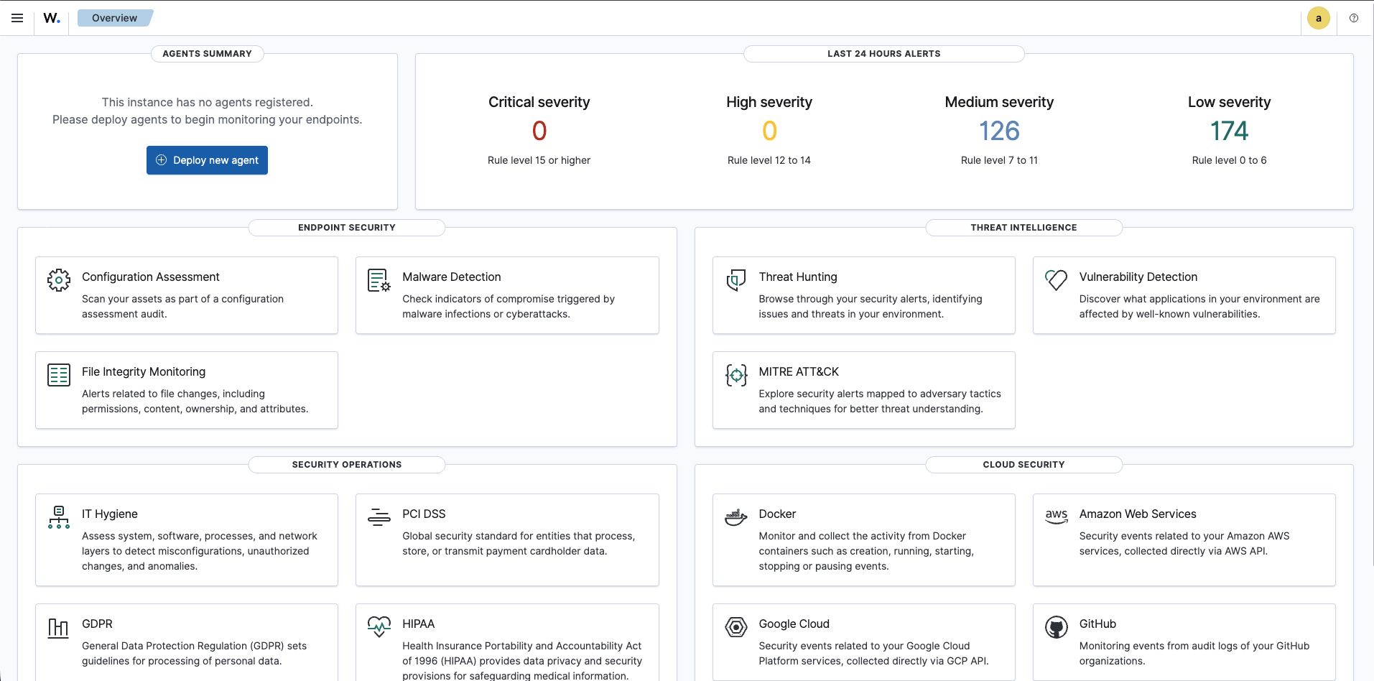The image size is (1374, 681).
Task: Open the MITRE ATT&CK card title
Action: [x=799, y=371]
